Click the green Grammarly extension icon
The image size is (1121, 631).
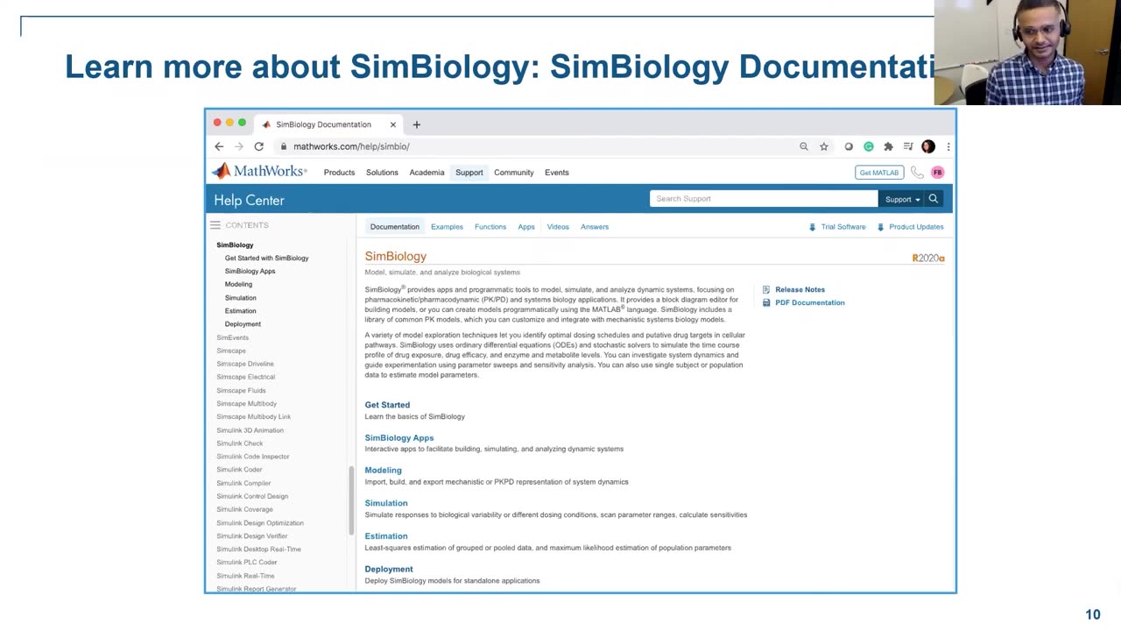point(869,146)
